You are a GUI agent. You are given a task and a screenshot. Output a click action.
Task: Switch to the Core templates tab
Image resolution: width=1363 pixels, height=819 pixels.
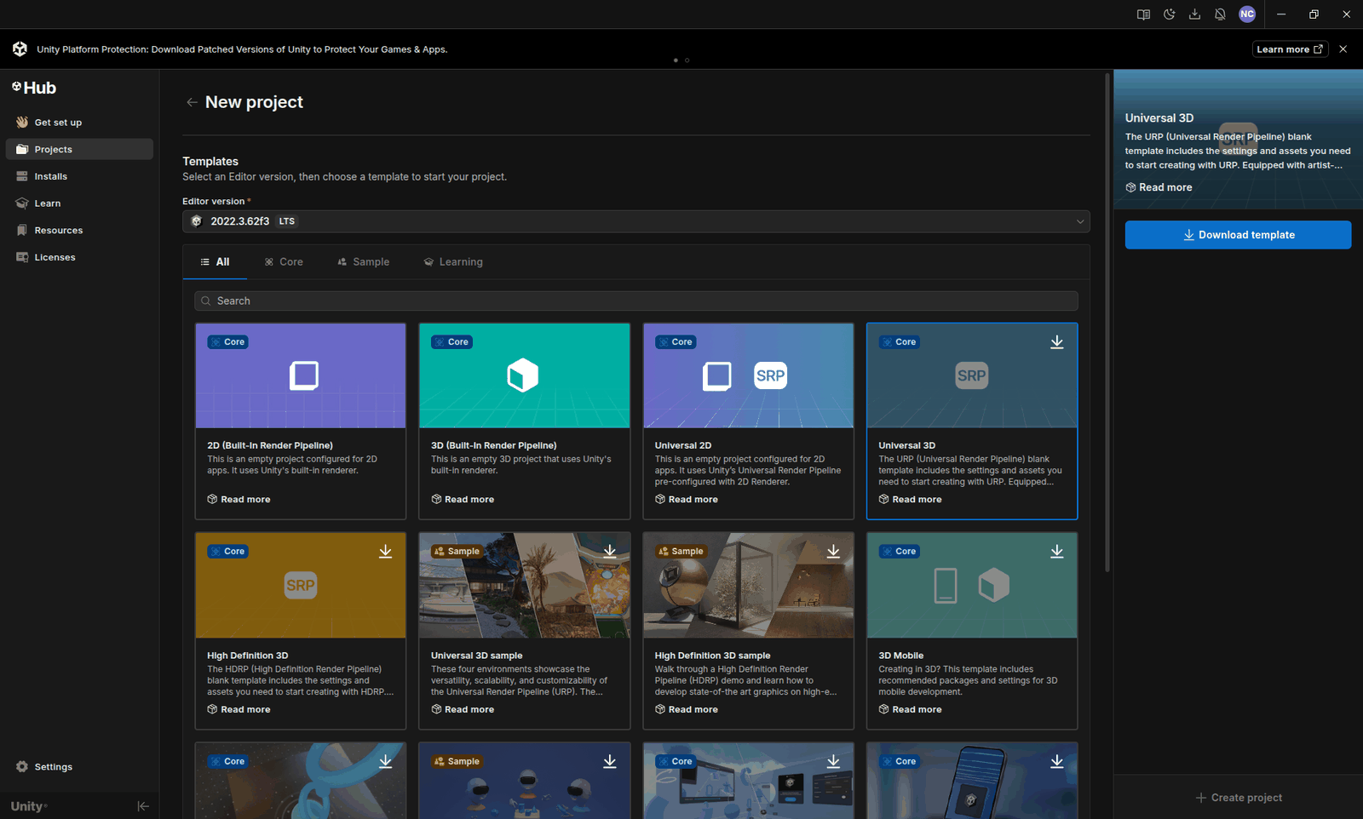click(x=284, y=262)
